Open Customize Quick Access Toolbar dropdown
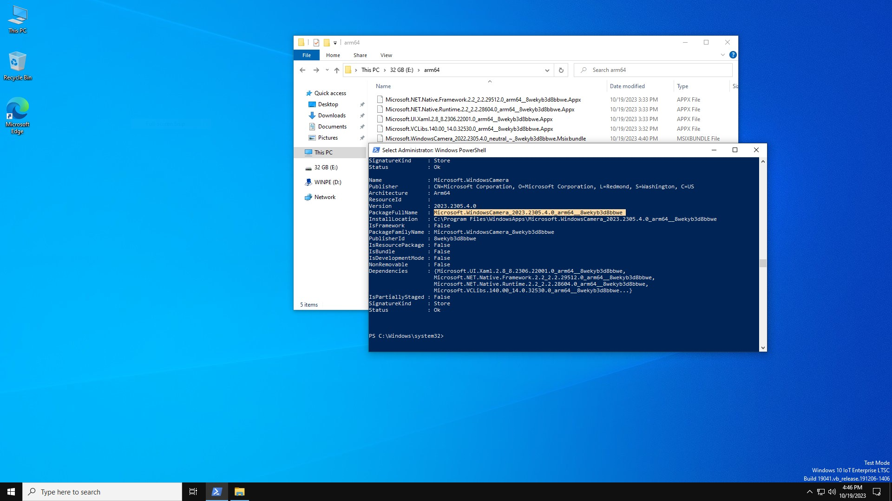 pyautogui.click(x=335, y=43)
